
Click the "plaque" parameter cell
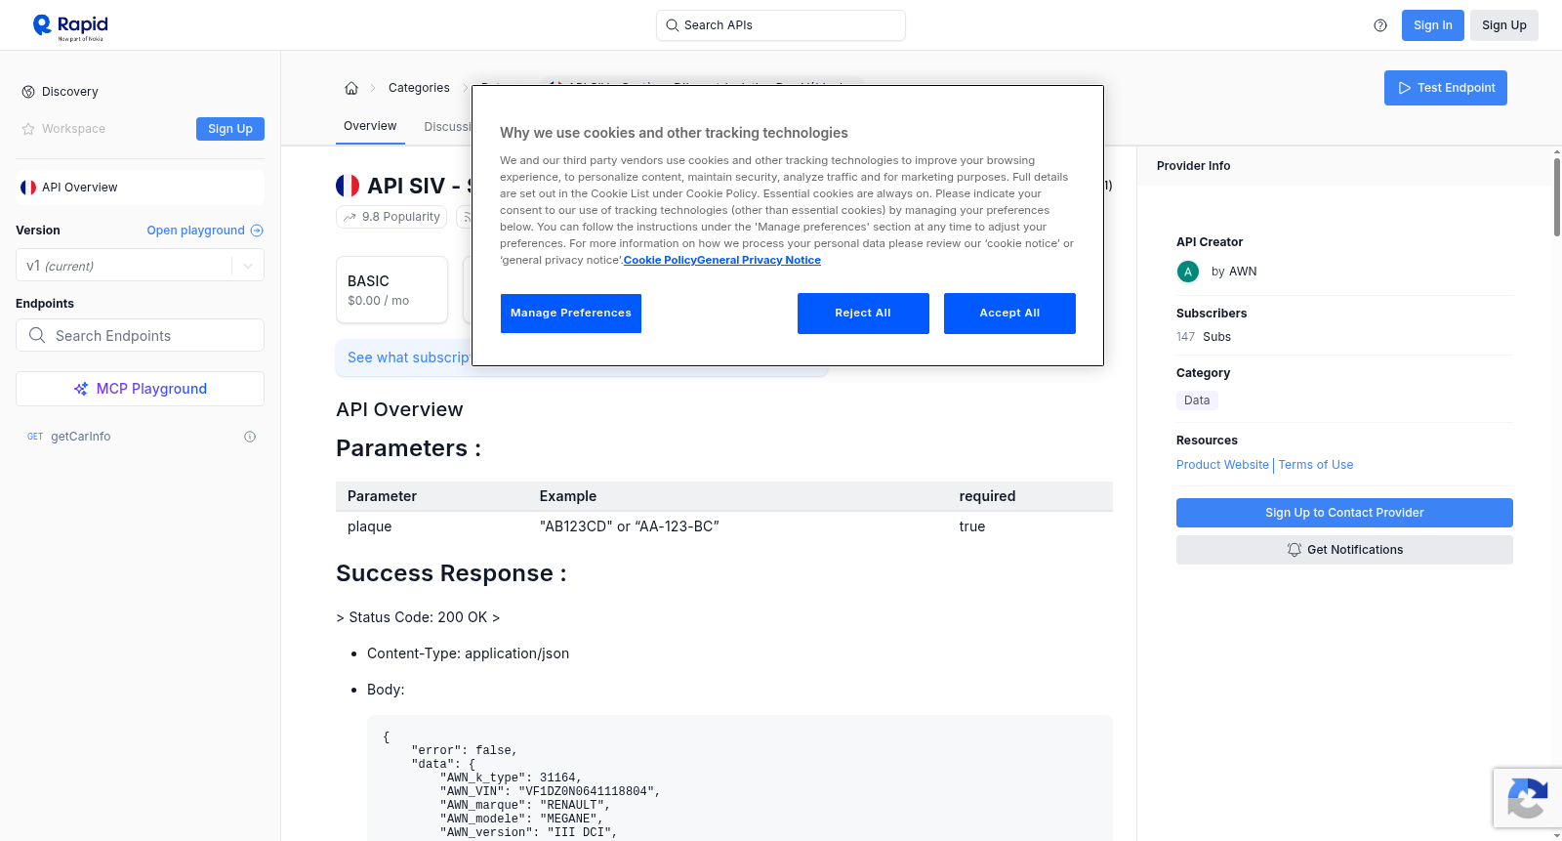pos(369,526)
